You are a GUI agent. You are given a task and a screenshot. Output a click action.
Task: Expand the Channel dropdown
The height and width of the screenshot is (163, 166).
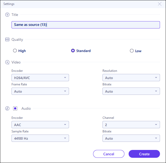pyautogui.click(x=131, y=125)
